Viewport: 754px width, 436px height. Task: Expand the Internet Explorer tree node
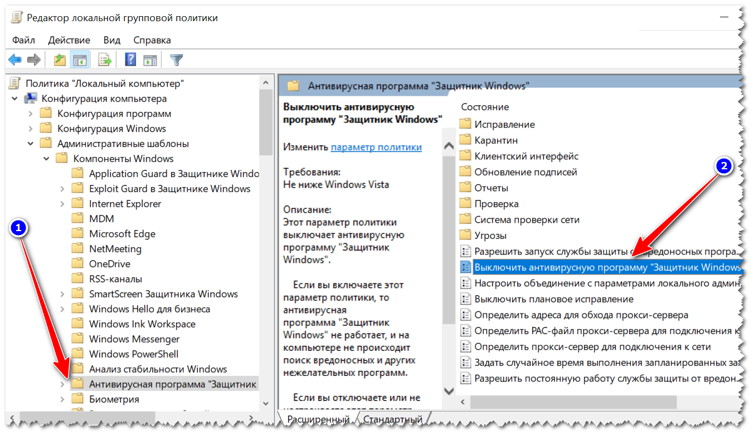point(62,204)
